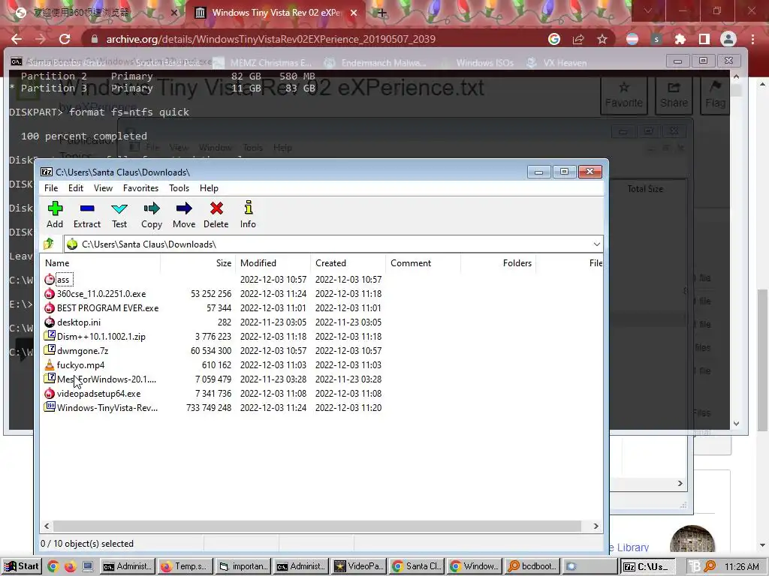Switch to bcdboot taskbar button

point(532,566)
